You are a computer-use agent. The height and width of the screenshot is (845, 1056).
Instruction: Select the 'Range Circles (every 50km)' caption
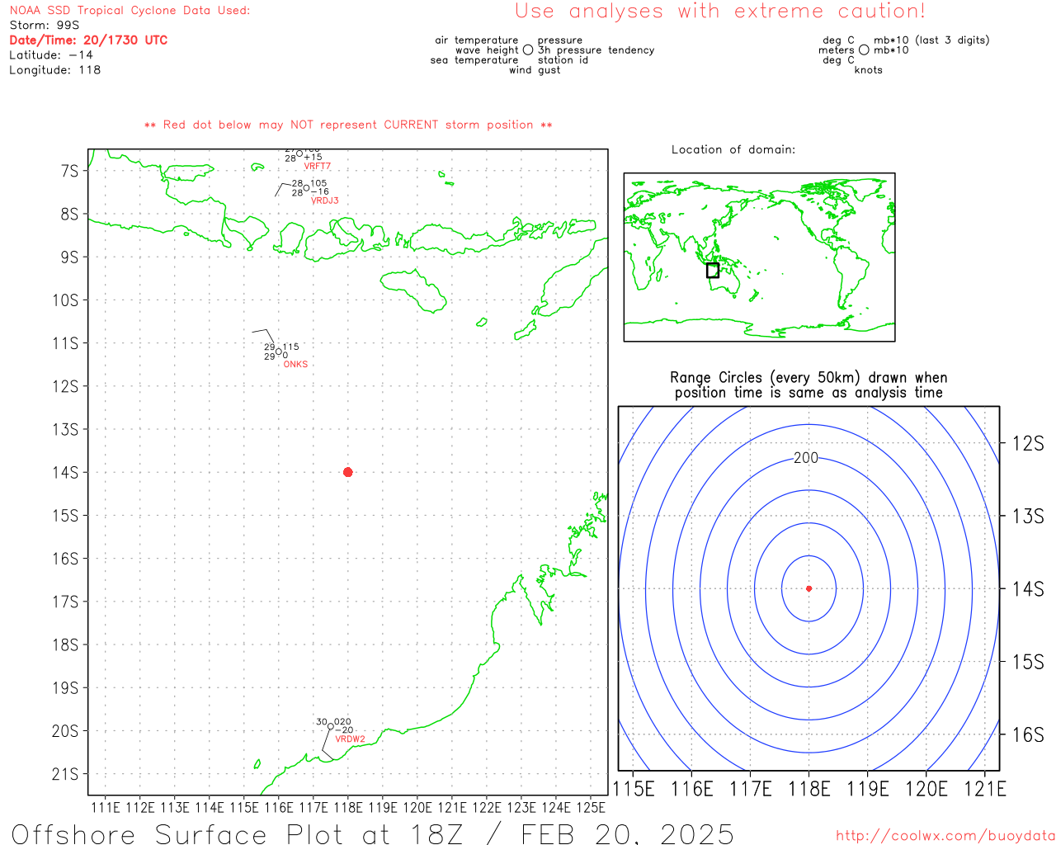808,385
